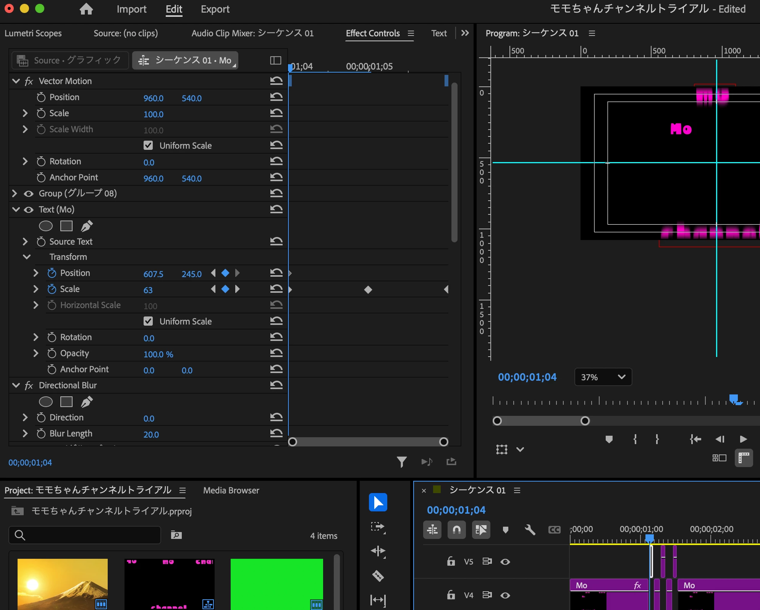Open timeline wrench display settings

point(530,530)
